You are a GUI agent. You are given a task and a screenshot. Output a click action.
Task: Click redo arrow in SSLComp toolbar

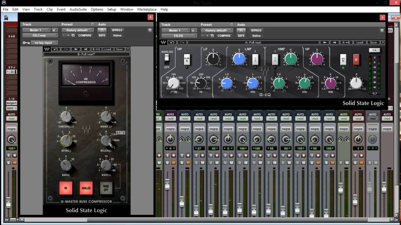point(65,49)
